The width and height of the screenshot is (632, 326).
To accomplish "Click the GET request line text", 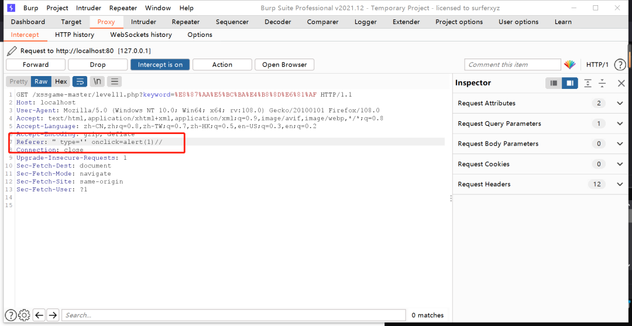I will (184, 95).
